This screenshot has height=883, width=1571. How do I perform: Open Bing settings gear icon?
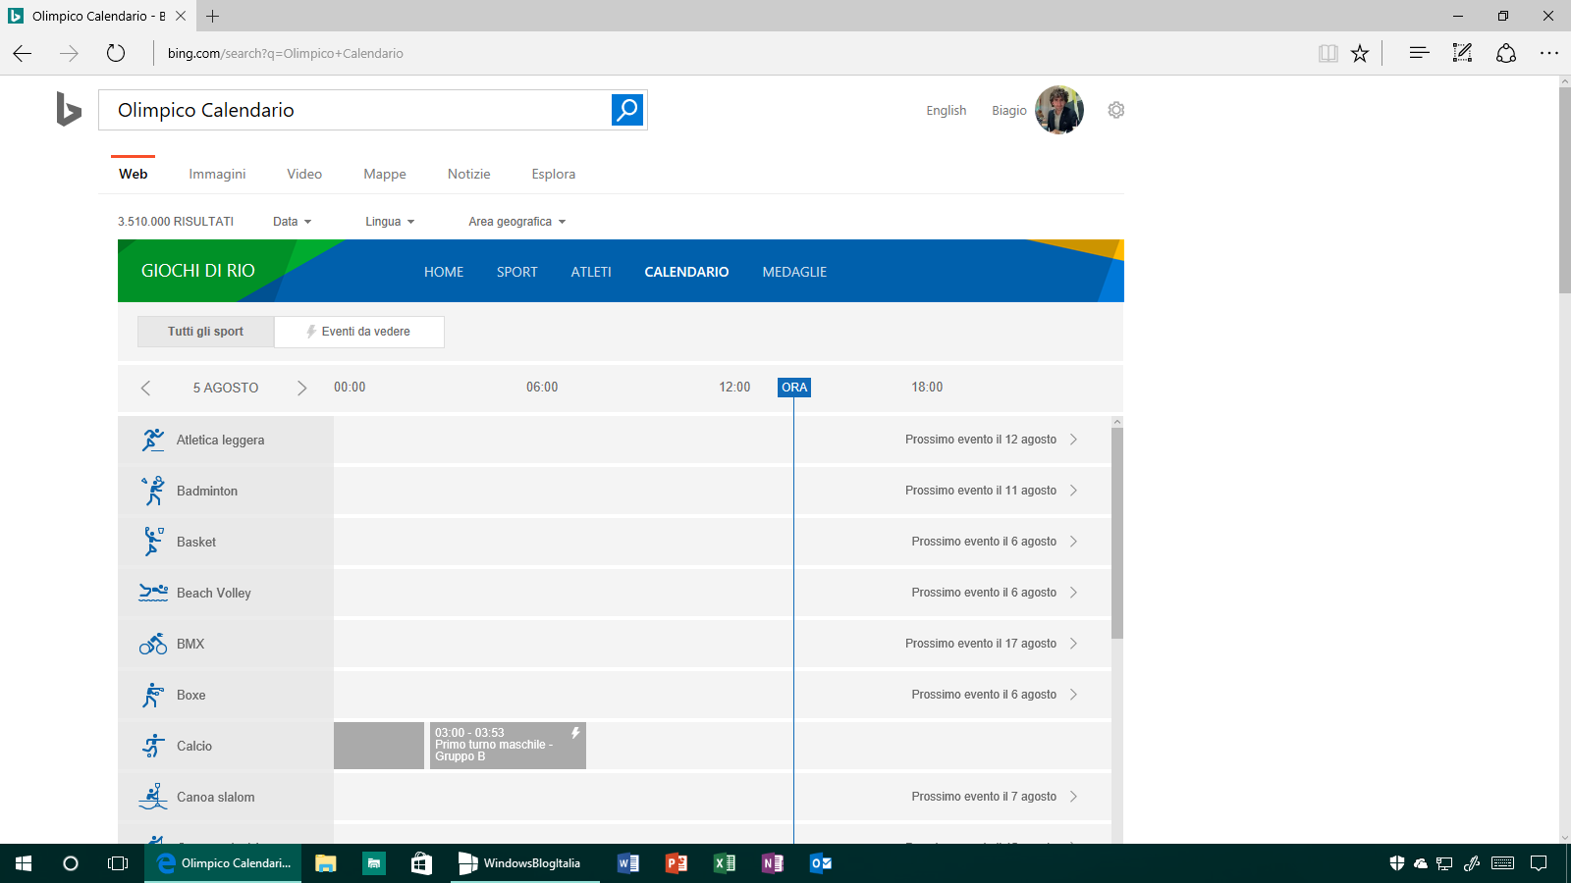[x=1116, y=110]
